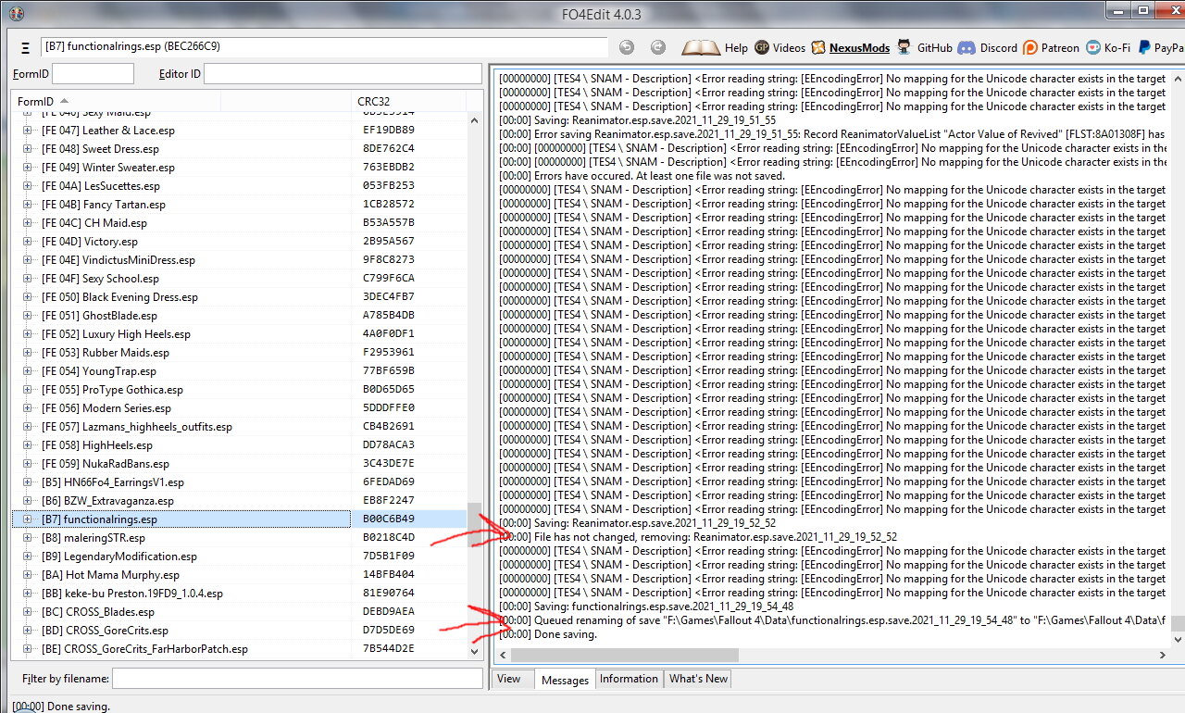The width and height of the screenshot is (1185, 713).
Task: Open the Patreon link
Action: click(x=1051, y=47)
